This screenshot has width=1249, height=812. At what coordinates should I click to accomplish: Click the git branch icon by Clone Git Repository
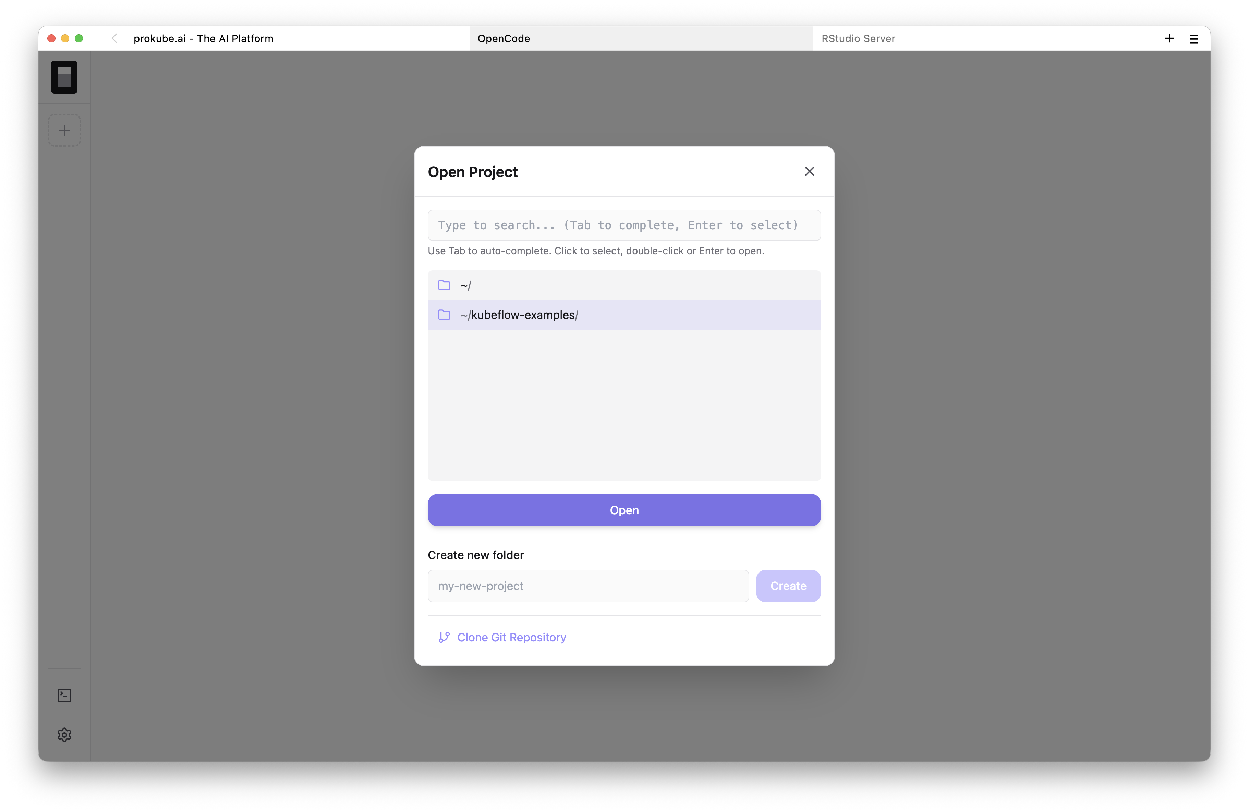[444, 637]
